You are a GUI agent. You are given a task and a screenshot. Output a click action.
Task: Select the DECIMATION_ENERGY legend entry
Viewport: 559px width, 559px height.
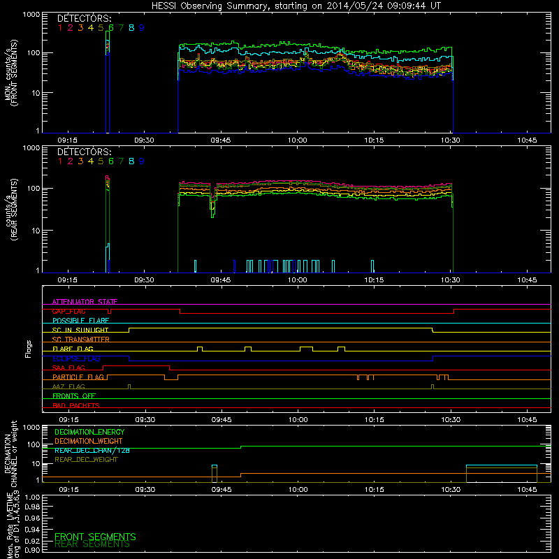click(89, 432)
